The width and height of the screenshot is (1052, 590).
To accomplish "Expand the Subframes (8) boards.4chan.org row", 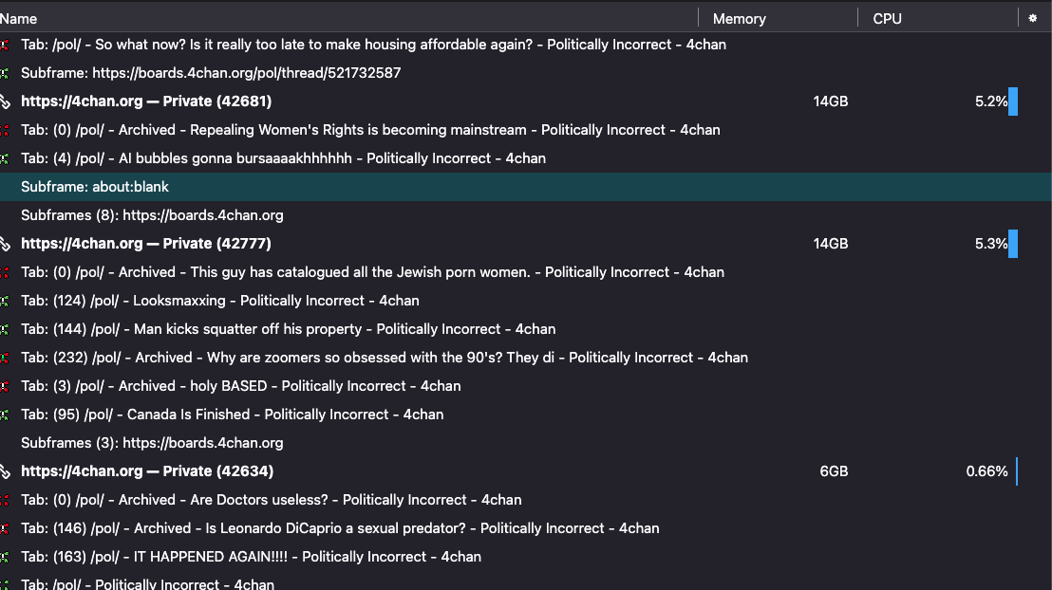I will point(152,215).
